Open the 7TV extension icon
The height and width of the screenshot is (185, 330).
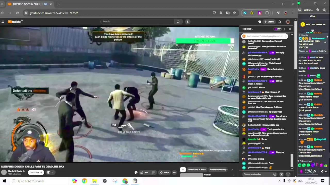[245, 13]
